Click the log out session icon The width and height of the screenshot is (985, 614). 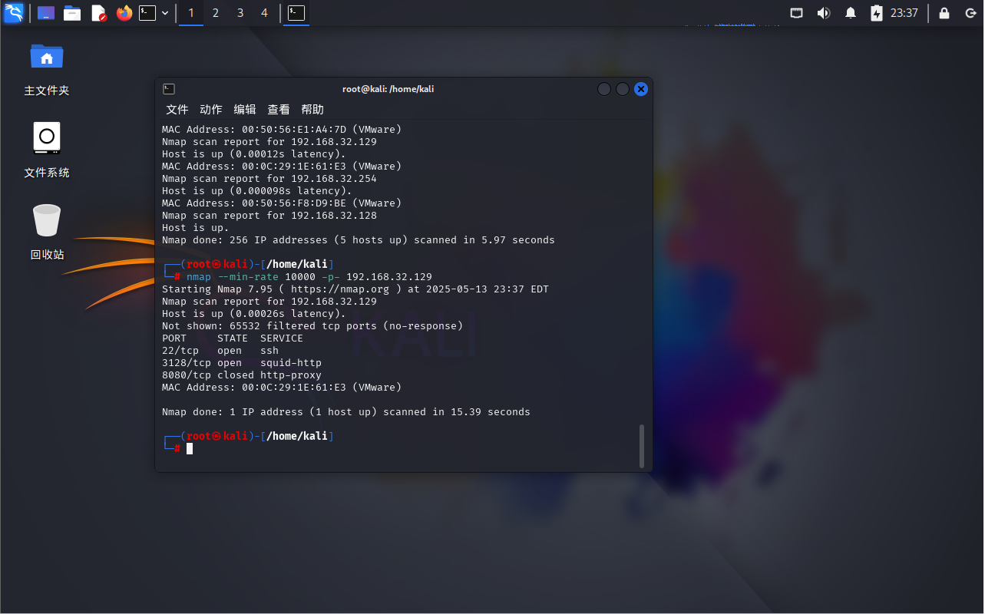click(970, 13)
